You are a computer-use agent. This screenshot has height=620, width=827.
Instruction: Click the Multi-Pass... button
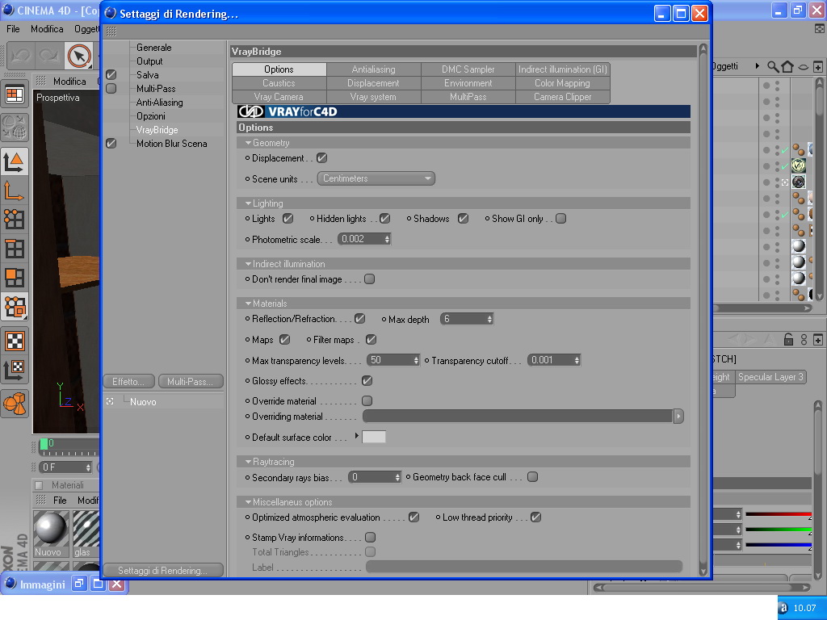click(x=191, y=381)
